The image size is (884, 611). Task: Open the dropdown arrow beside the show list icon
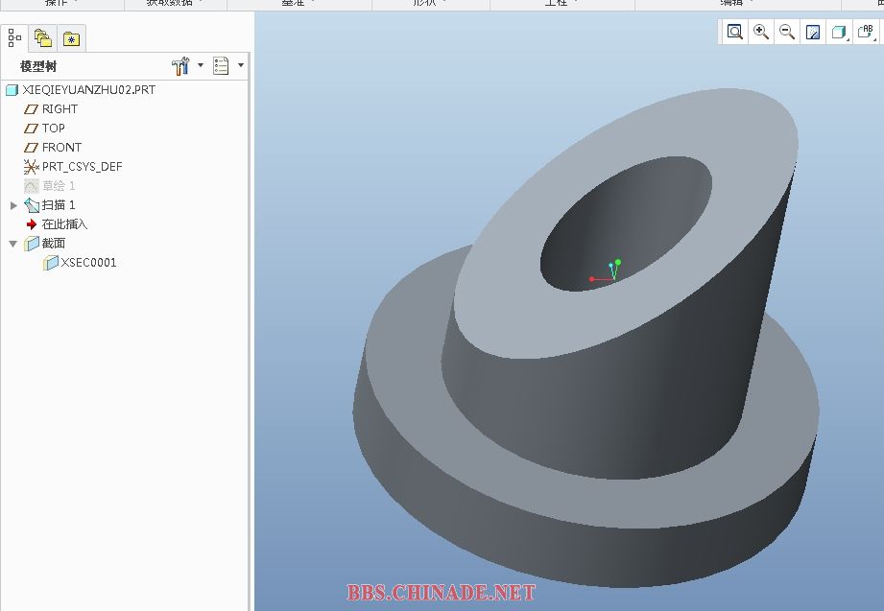coord(241,65)
